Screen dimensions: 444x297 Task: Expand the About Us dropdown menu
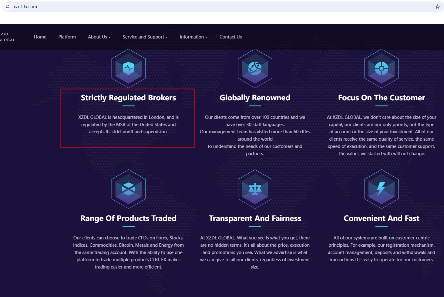click(x=99, y=37)
